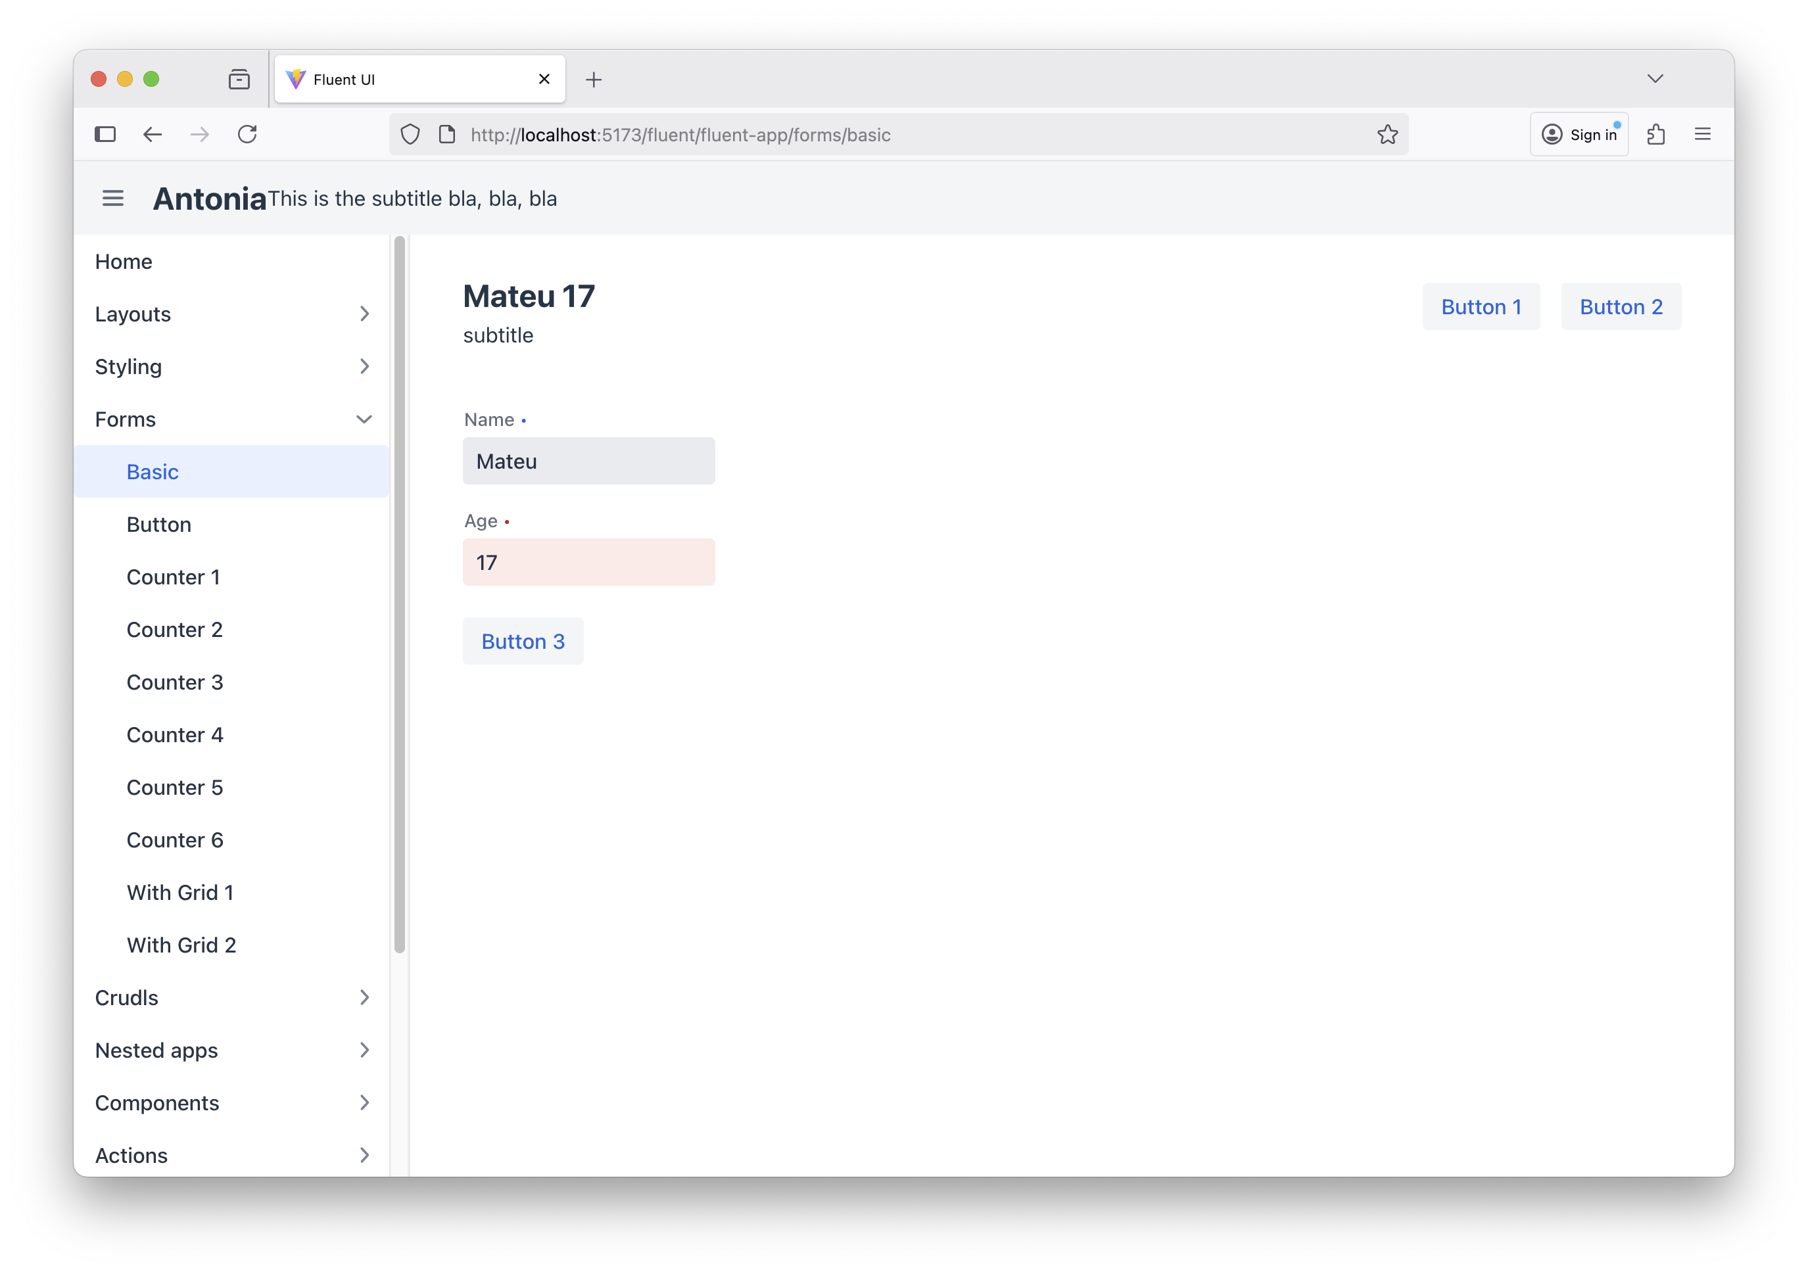Click Button 1 in page header
This screenshot has height=1274, width=1808.
tap(1481, 307)
